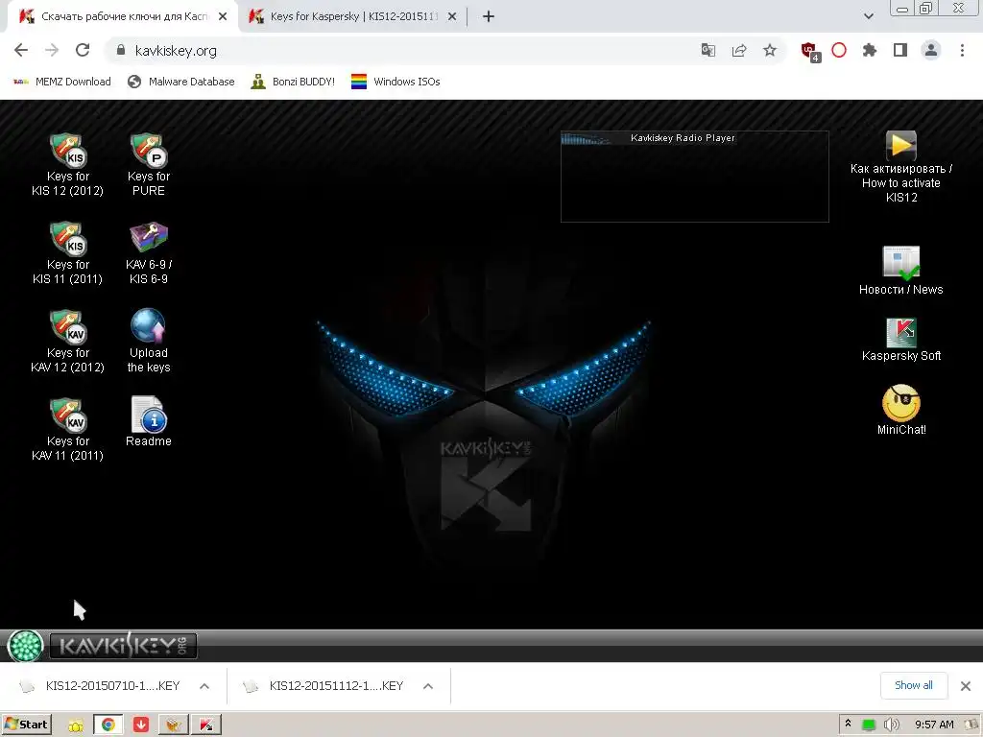
Task: Open Keys for KIS 12 (2012) icon
Action: 68,164
